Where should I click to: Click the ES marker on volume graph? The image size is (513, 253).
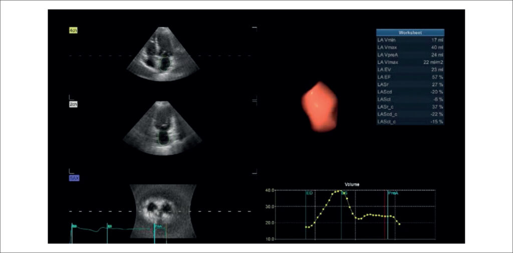click(344, 193)
